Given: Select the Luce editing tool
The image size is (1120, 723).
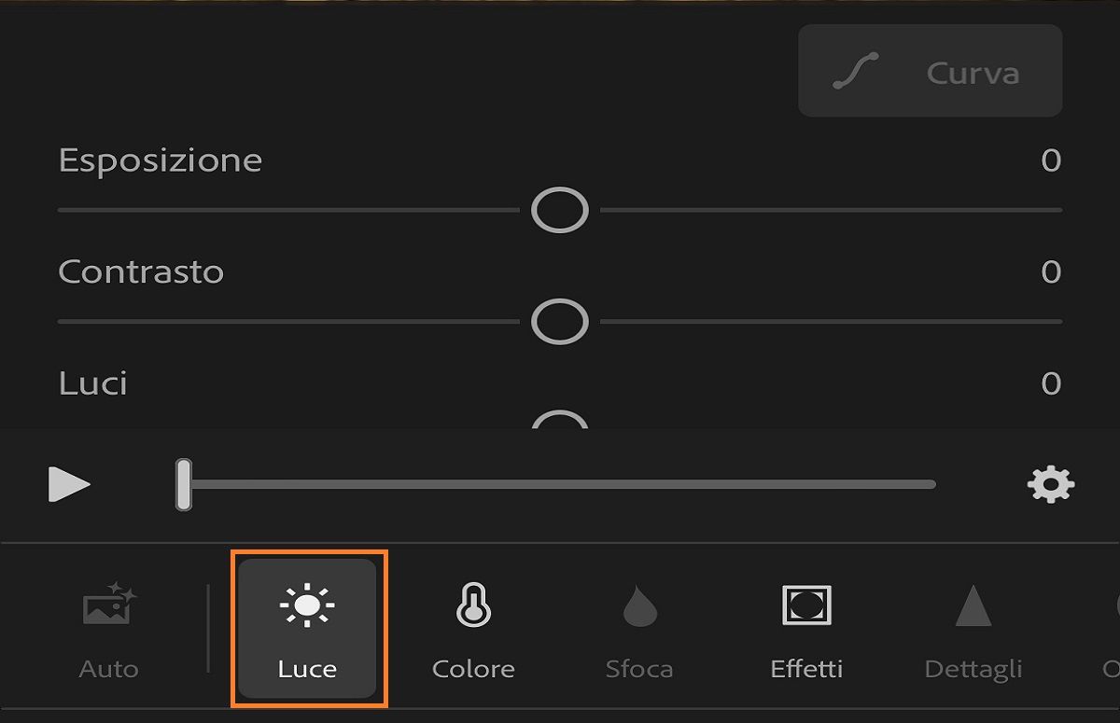Looking at the screenshot, I should (x=307, y=628).
